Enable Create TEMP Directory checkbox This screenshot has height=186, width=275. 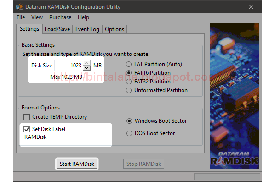[x=27, y=117]
